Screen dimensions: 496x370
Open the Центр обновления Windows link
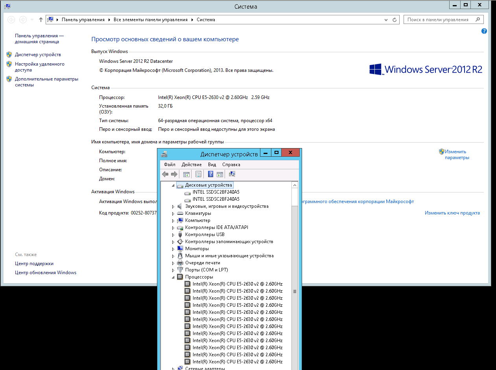(x=46, y=273)
